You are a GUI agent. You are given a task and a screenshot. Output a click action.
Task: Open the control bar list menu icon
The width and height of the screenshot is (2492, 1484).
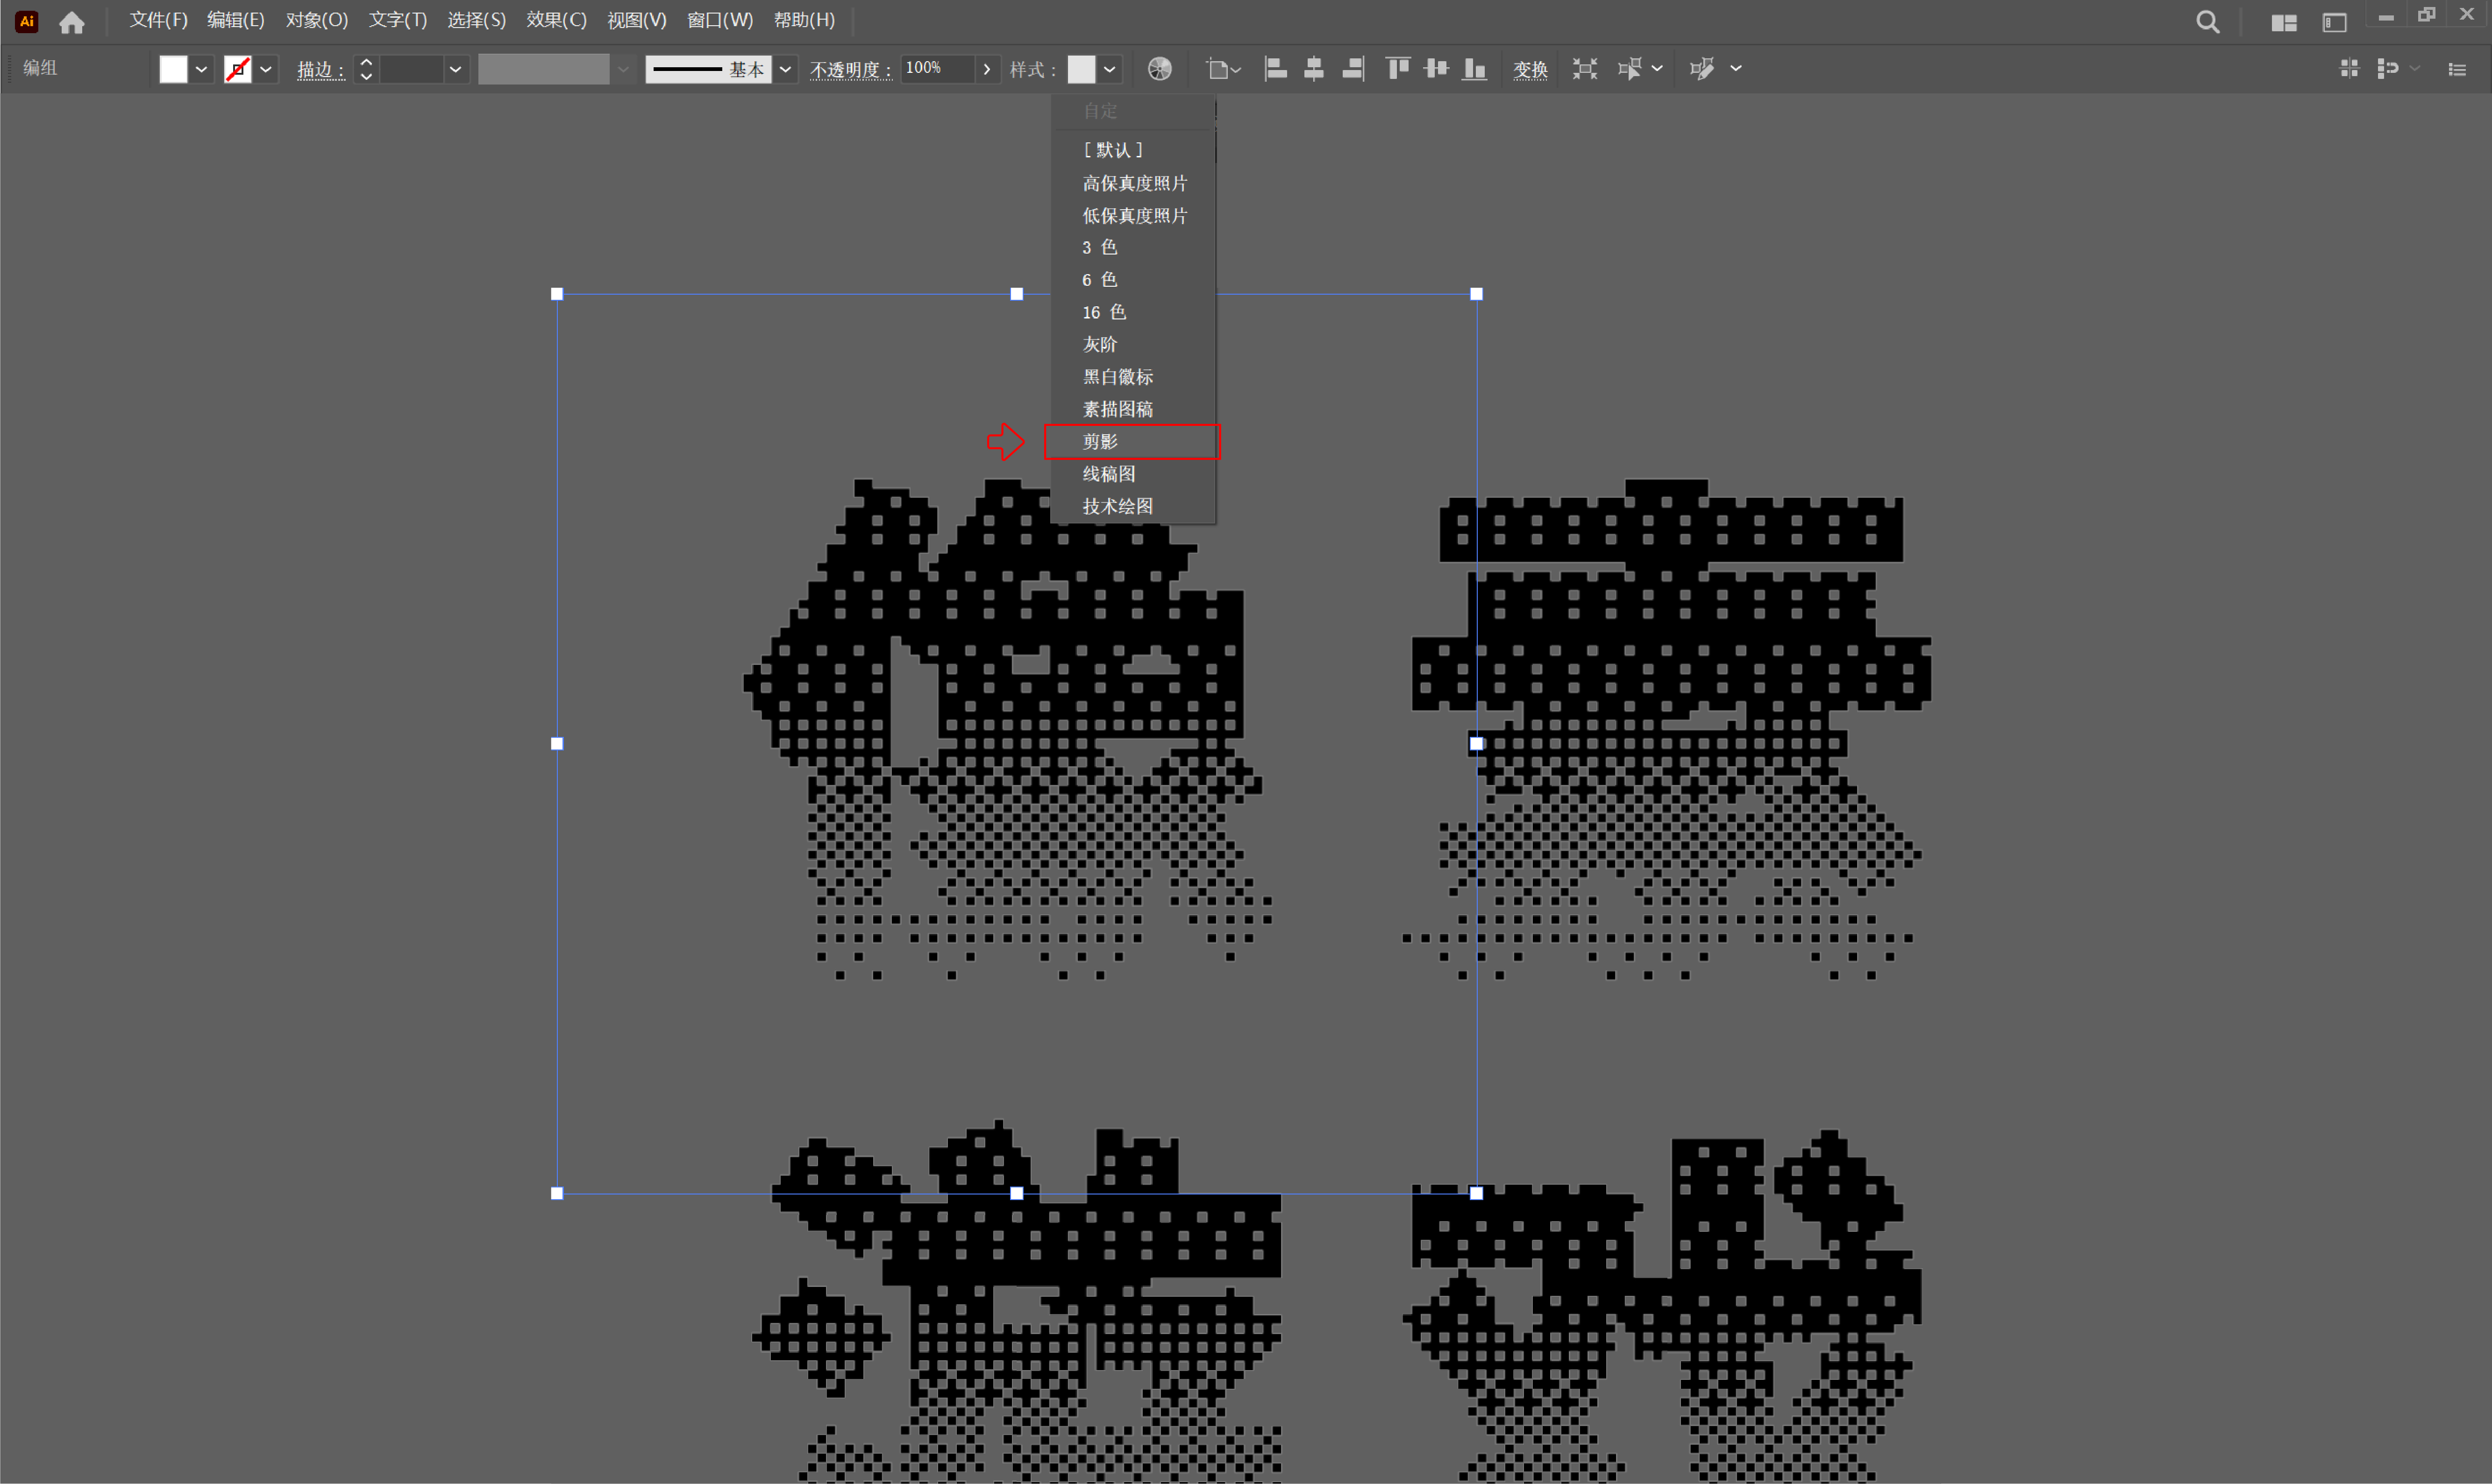tap(2457, 69)
